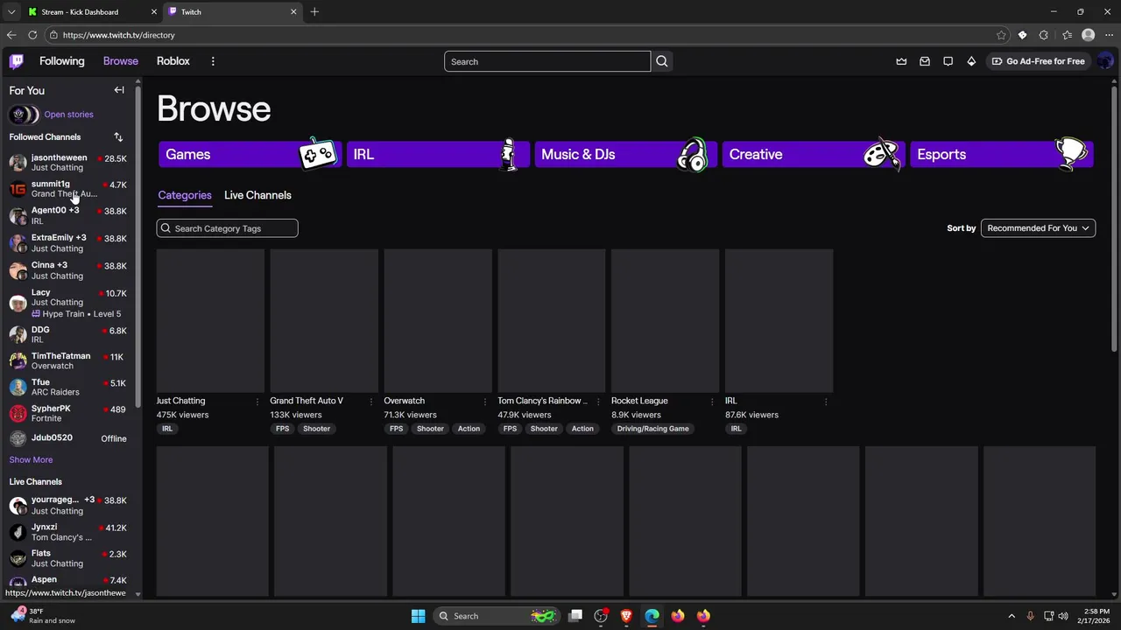Viewport: 1121px width, 630px height.
Task: Click the IRL category options dots
Action: pyautogui.click(x=826, y=401)
